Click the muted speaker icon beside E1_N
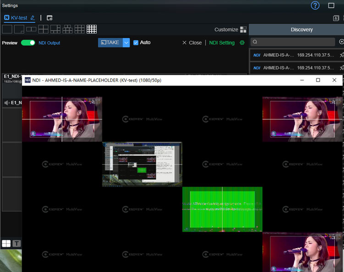 pyautogui.click(x=7, y=103)
